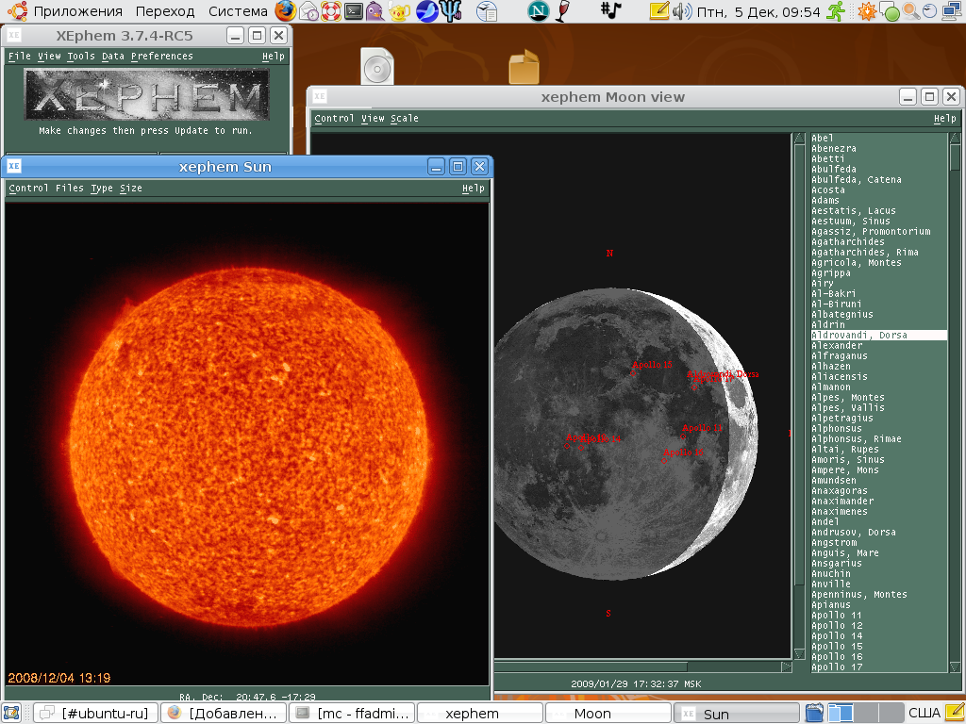Open the Tools menu in XEphem
This screenshot has height=724, width=966.
[81, 57]
